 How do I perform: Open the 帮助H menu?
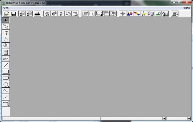(187, 8)
